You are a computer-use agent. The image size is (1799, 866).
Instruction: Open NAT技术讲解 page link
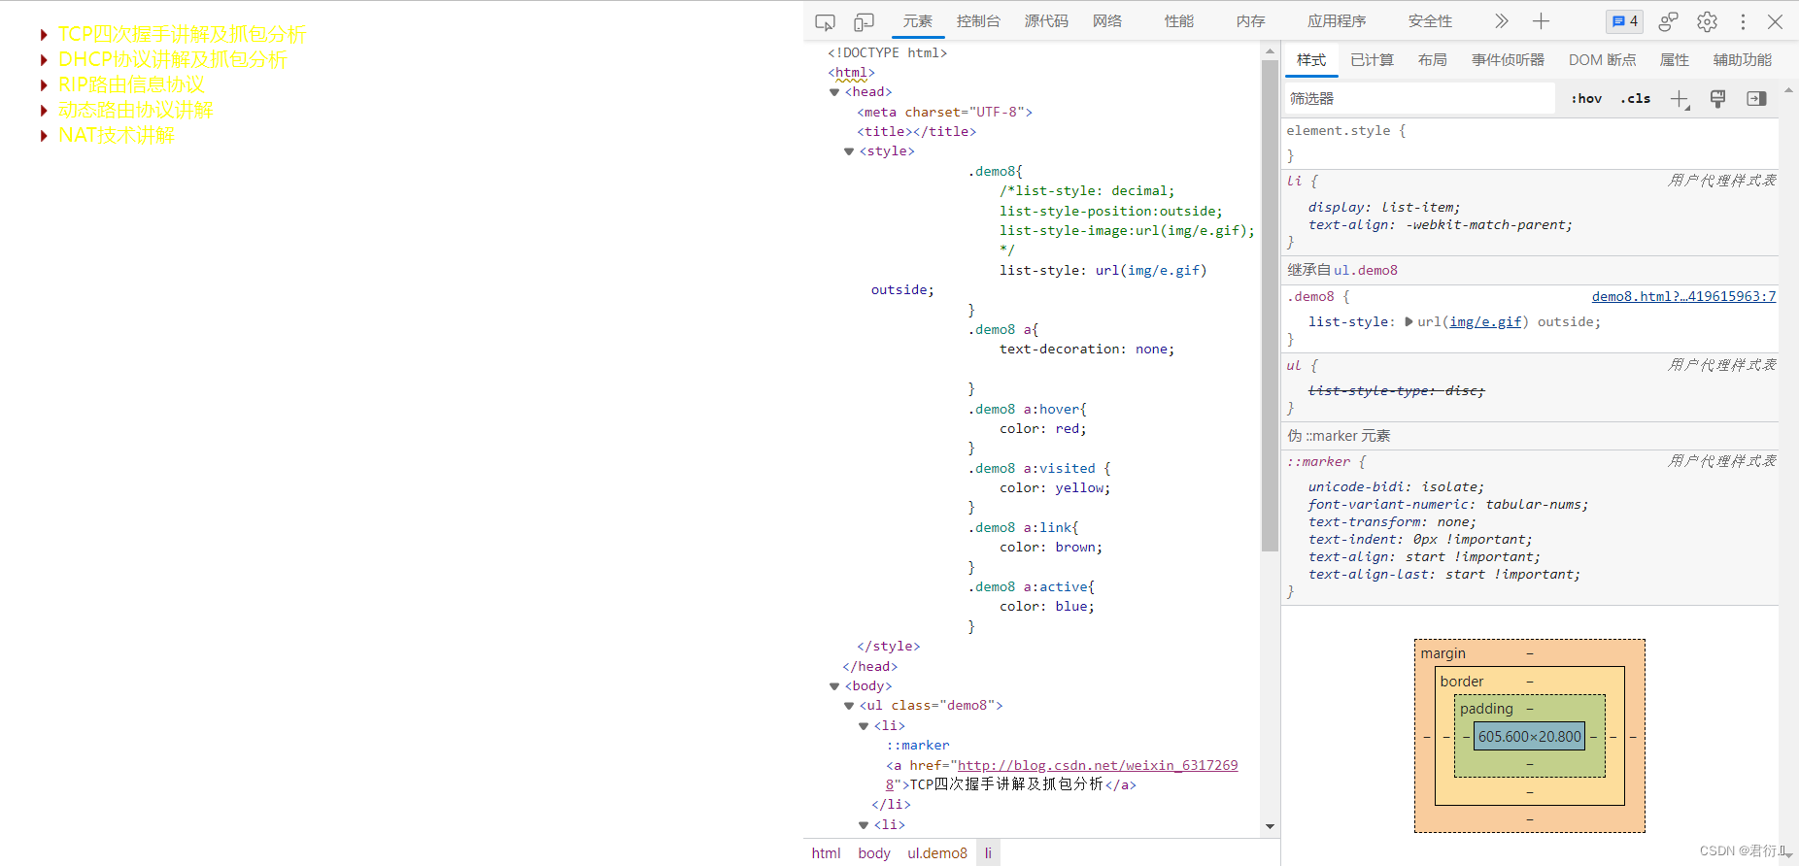116,135
